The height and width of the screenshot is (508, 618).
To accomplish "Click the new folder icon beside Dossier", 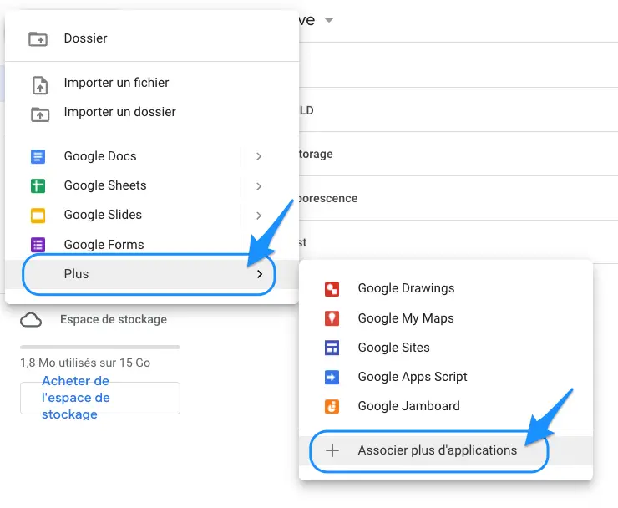I will click(x=38, y=39).
